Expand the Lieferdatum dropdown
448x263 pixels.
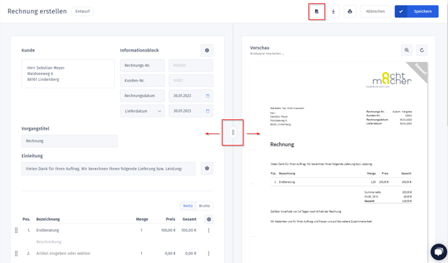[142, 111]
